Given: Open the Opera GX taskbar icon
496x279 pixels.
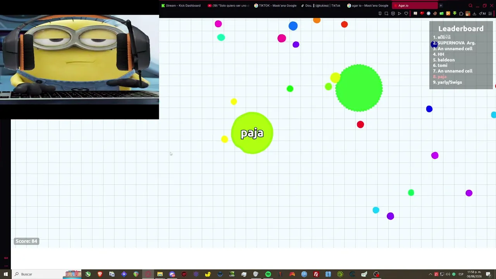Looking at the screenshot, I should [x=148, y=274].
